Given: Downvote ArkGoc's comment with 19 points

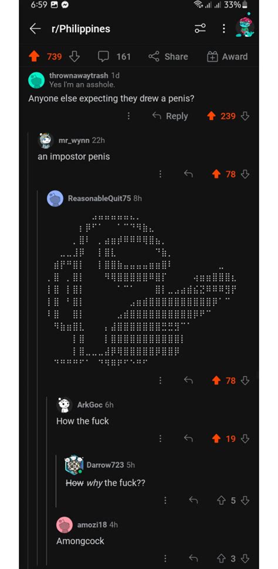Looking at the screenshot, I should (x=245, y=439).
